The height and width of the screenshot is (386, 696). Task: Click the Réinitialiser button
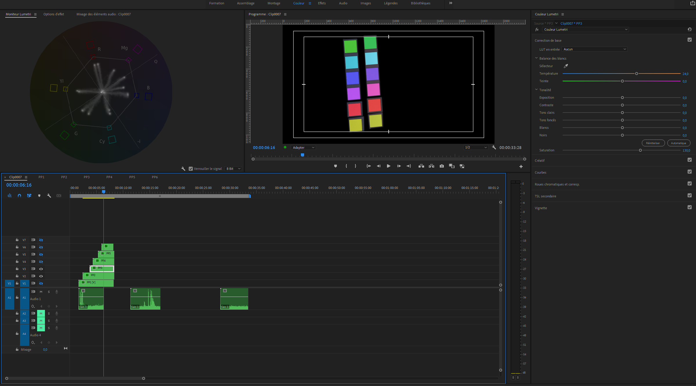(x=653, y=143)
